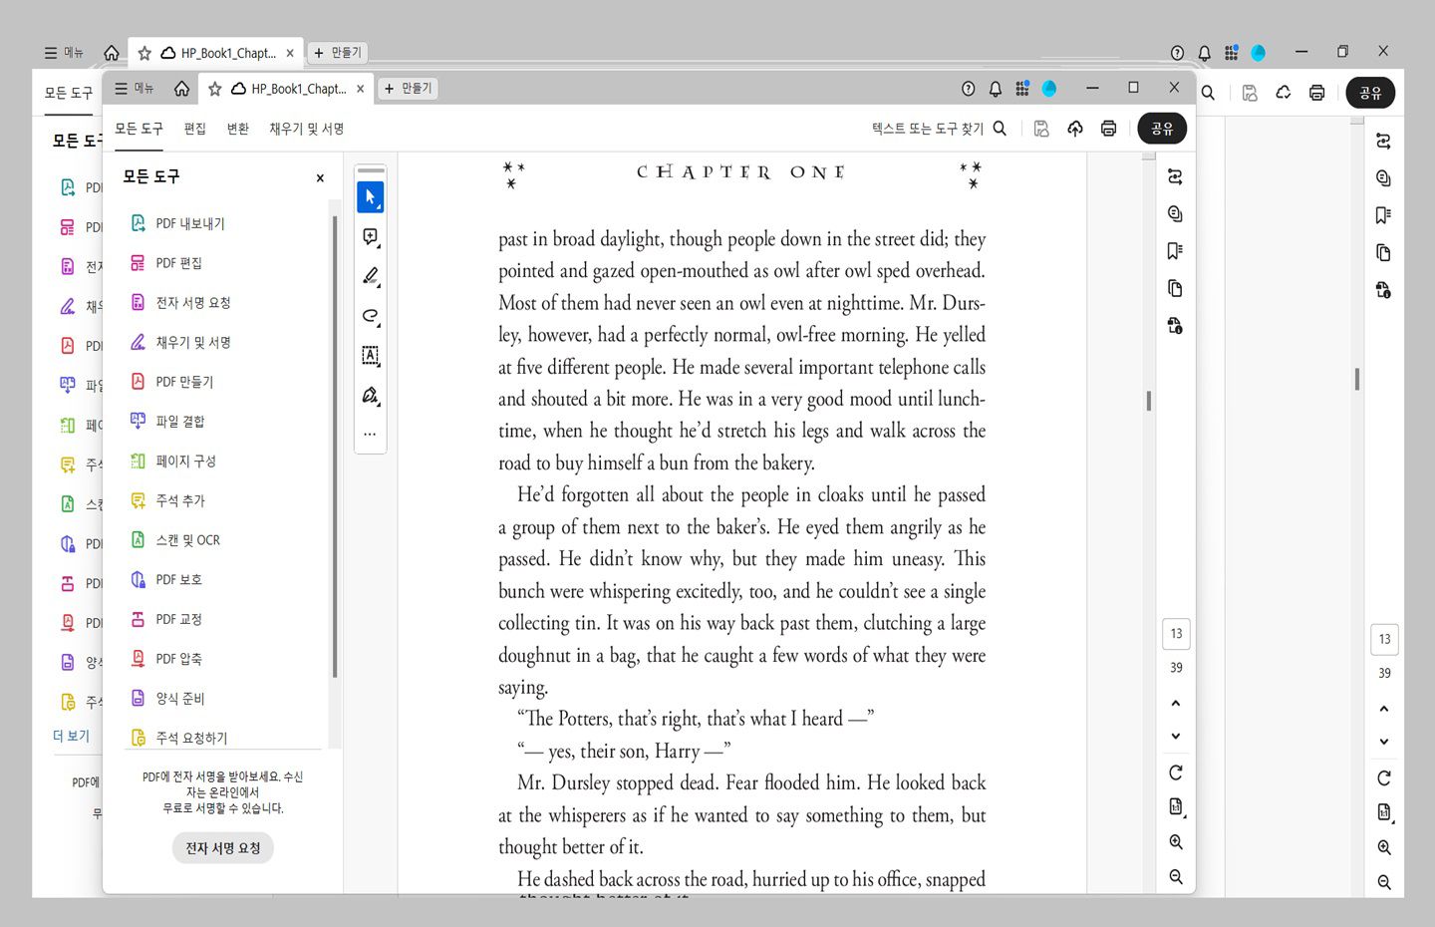The width and height of the screenshot is (1435, 927).
Task: Click the 공유 button in front window
Action: (x=1162, y=129)
